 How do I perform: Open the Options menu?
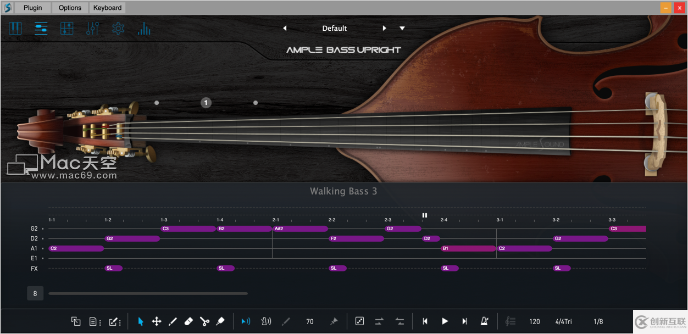70,8
